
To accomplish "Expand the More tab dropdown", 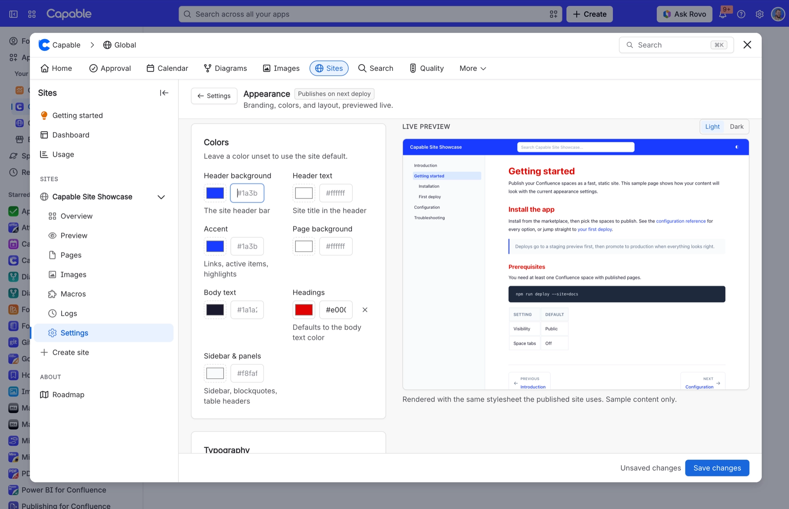I will click(473, 69).
